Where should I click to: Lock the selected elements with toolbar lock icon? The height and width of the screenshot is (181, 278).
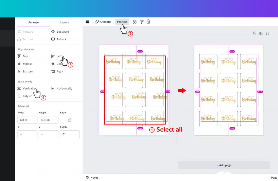pyautogui.click(x=148, y=22)
